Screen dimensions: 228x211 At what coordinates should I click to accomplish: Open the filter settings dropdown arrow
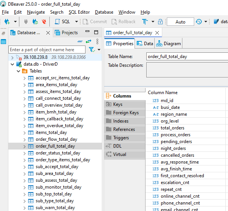tap(99, 50)
